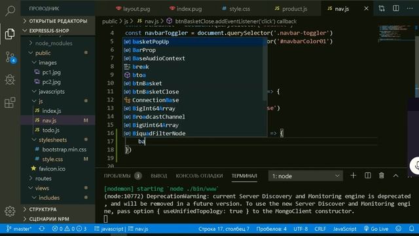
Task: Collapse the includes folder
Action: point(58,197)
